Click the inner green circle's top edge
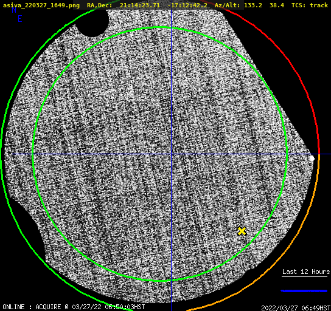 [x=161, y=27]
